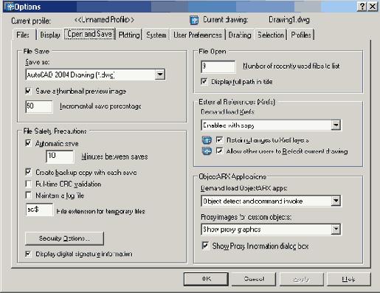Click the Options title bar icon
The height and width of the screenshot is (293, 380).
(x=10, y=7)
